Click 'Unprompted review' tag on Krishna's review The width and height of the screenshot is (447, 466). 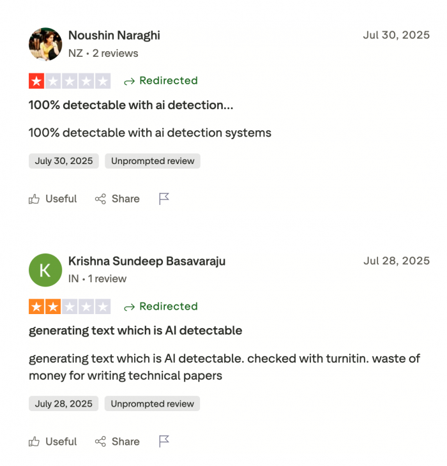click(x=153, y=404)
